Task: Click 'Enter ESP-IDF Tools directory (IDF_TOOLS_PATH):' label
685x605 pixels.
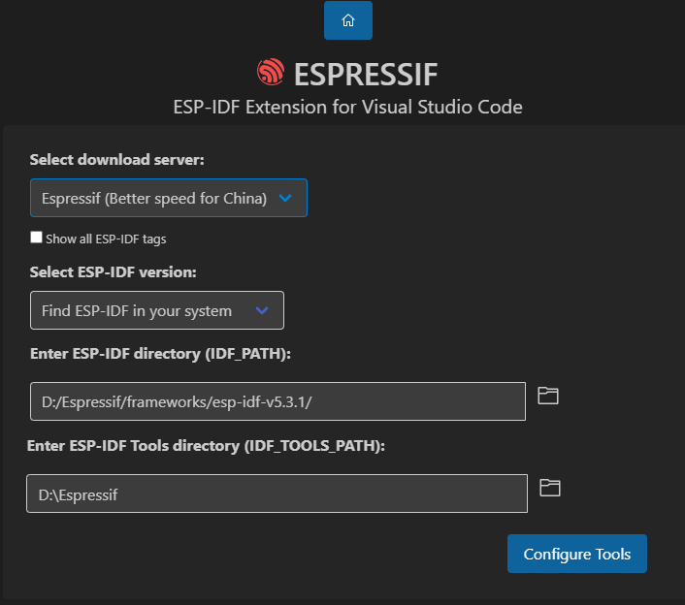Action: (206, 445)
